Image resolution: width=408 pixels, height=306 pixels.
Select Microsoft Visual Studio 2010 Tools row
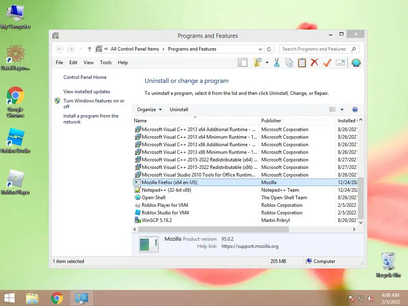[245, 175]
